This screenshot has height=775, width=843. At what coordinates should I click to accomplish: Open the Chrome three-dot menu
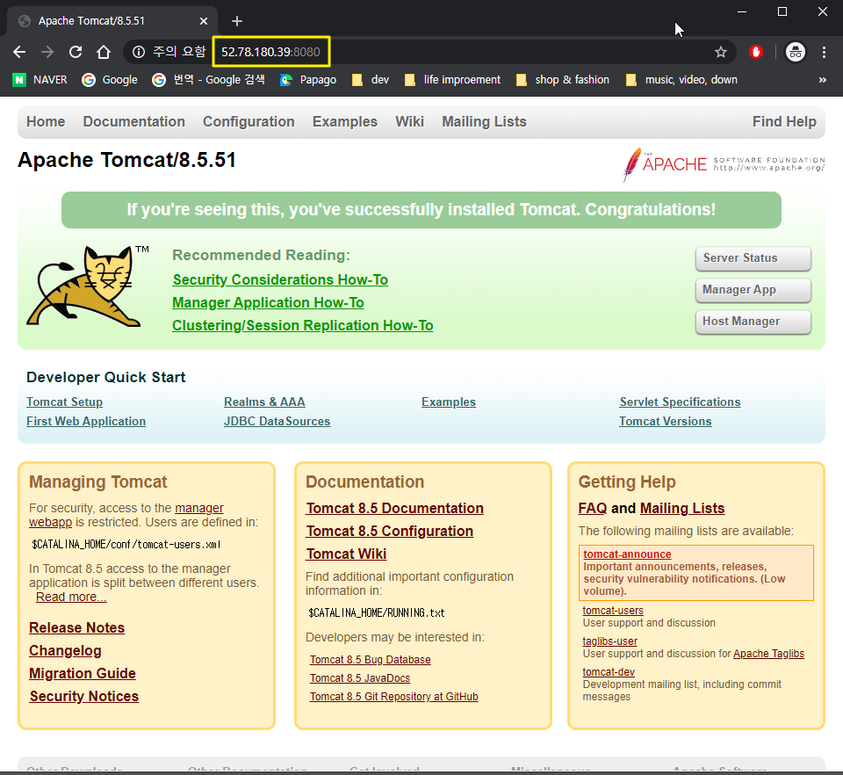824,52
